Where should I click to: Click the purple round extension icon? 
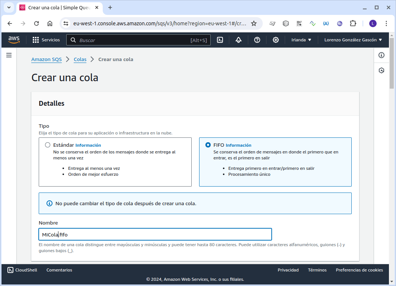pyautogui.click(x=339, y=23)
